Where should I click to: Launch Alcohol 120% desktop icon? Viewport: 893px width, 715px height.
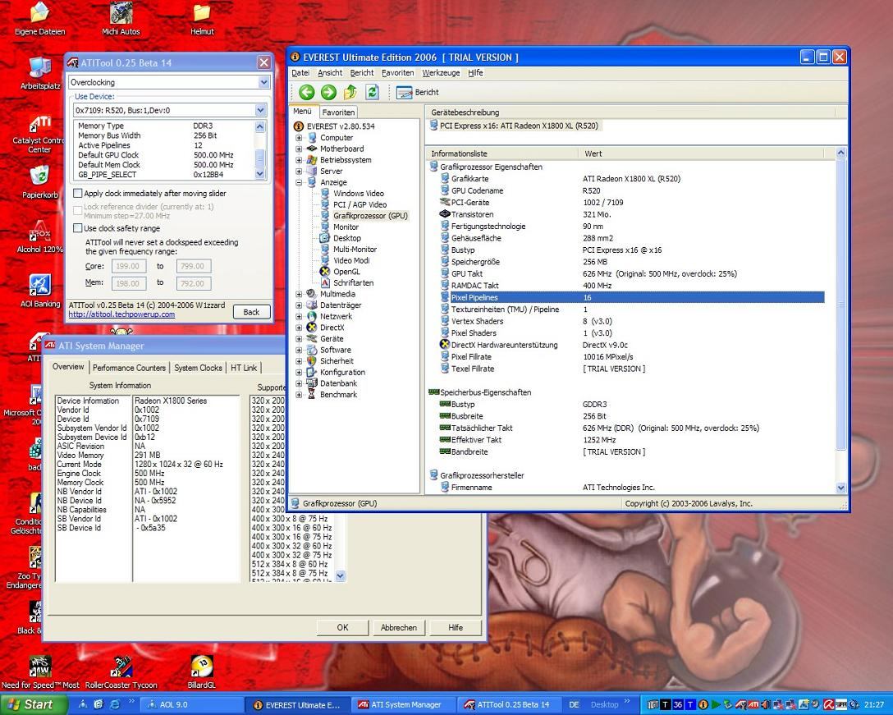(x=40, y=237)
